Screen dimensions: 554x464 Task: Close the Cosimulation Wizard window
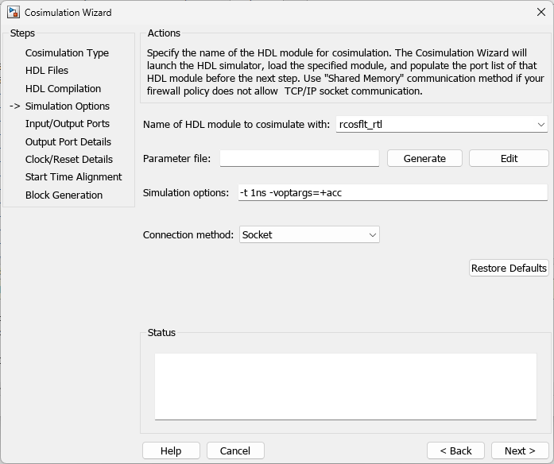(x=541, y=13)
